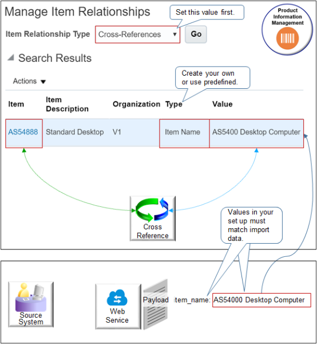Click the Product Information Management barcode icon
The image size is (317, 344).
click(287, 38)
